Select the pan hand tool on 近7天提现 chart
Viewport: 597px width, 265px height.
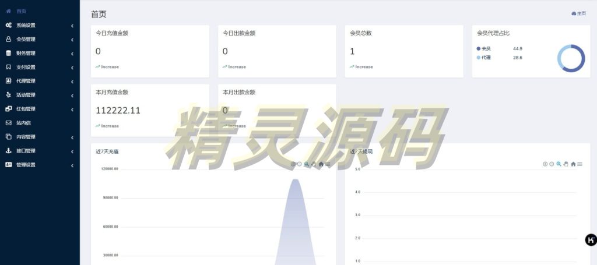pyautogui.click(x=566, y=164)
